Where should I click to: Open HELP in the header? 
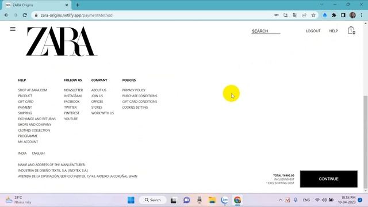click(x=333, y=31)
